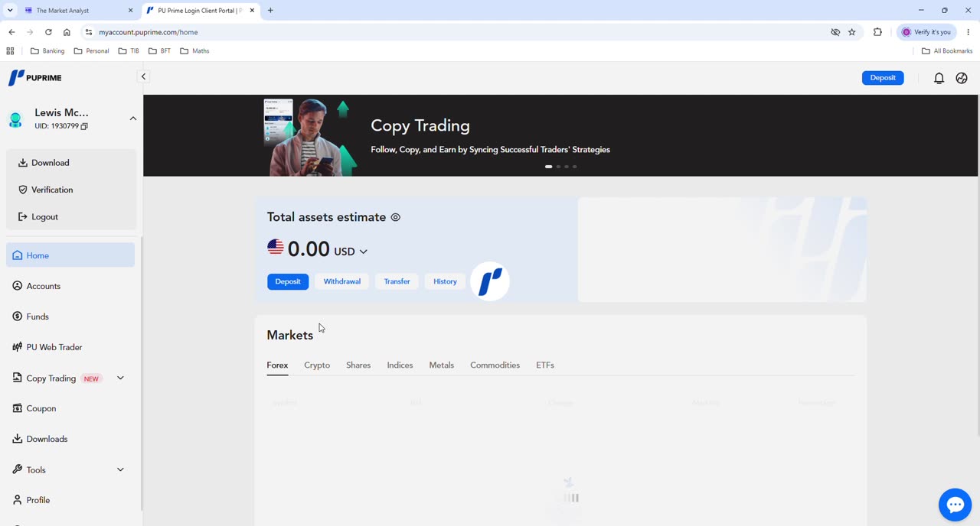This screenshot has width=980, height=526.
Task: Click the Withdrawal button
Action: click(342, 281)
